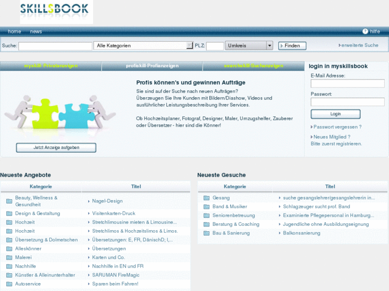Open Stretchlimos & Hochzeitslimos listing
389x291 pixels.
[x=135, y=231]
